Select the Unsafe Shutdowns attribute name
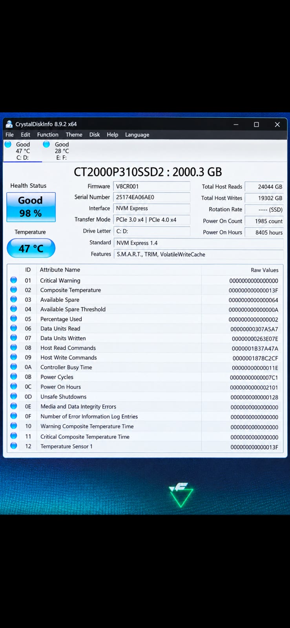The width and height of the screenshot is (290, 628). click(63, 397)
